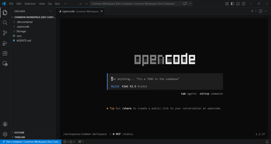This screenshot has height=144, width=271.
Task: Open the Accounts menu icon
Action: coord(5,124)
